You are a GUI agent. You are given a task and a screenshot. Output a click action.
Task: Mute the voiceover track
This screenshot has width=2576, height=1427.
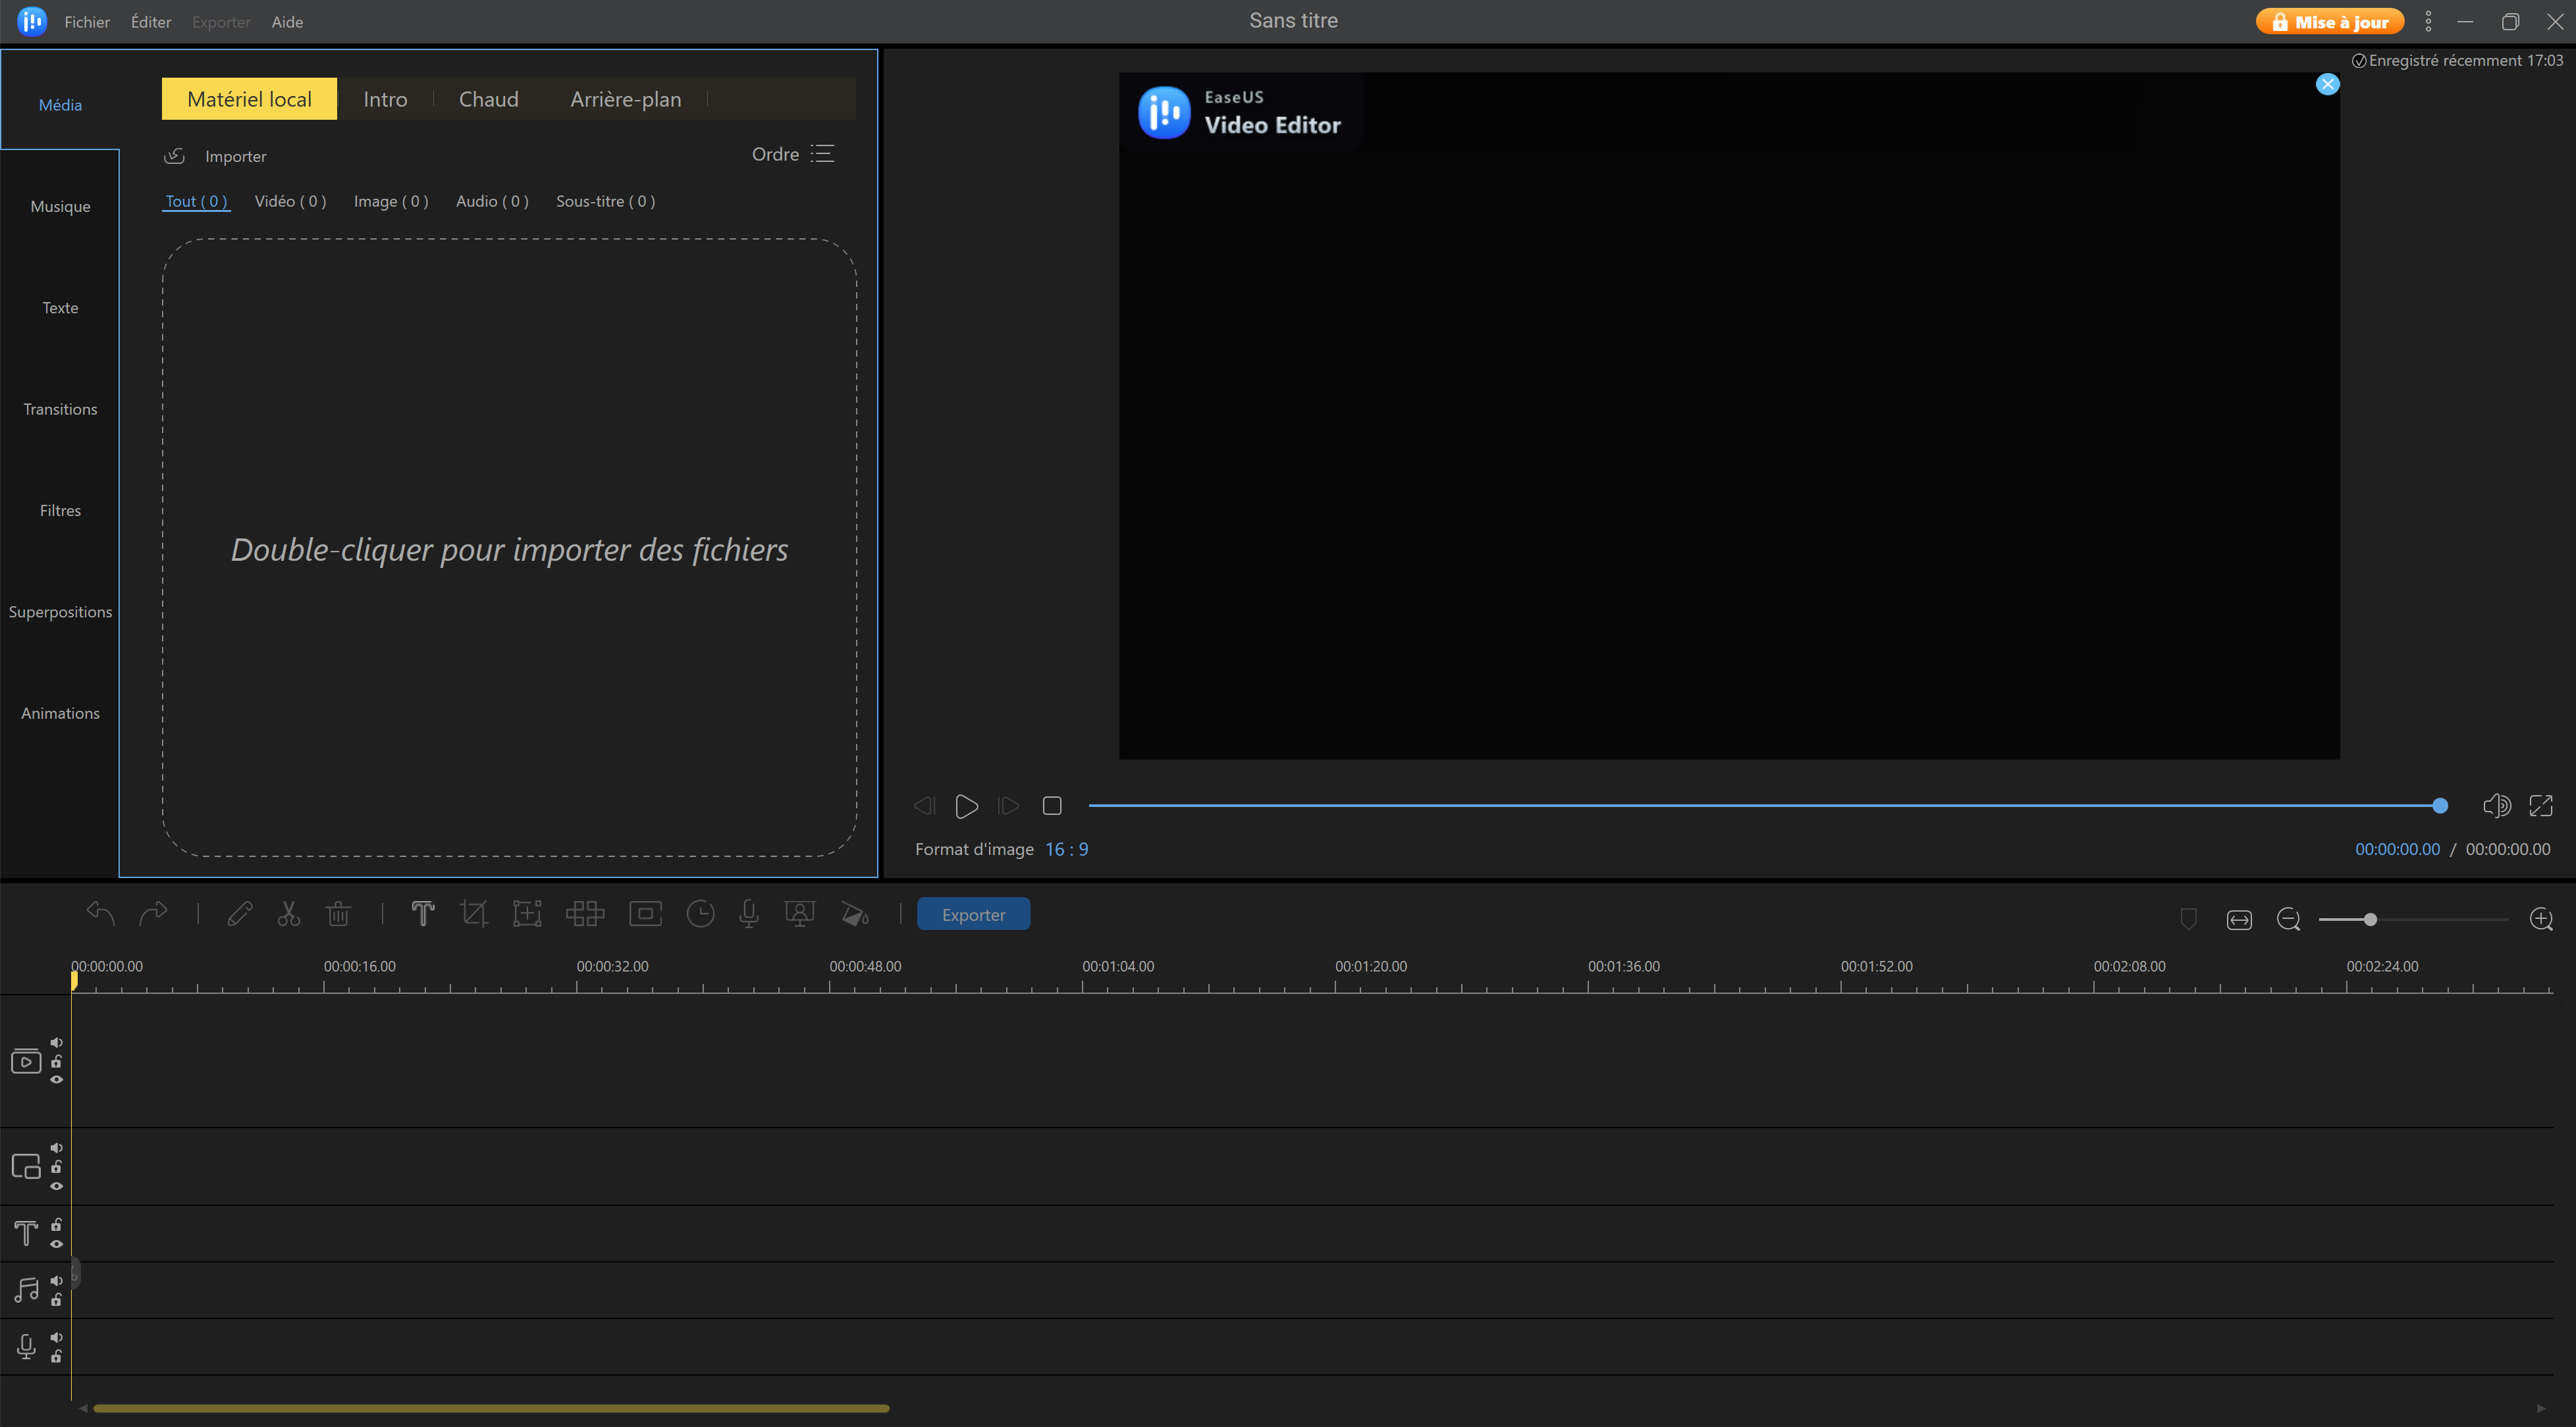click(x=57, y=1338)
